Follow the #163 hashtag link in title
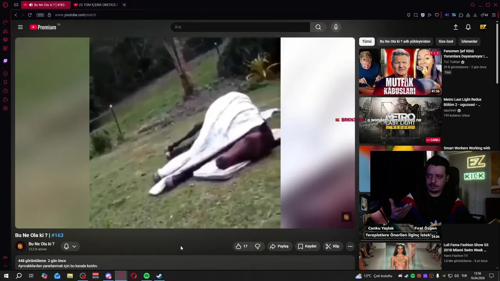Screen dimensions: 500x281 (57, 235)
